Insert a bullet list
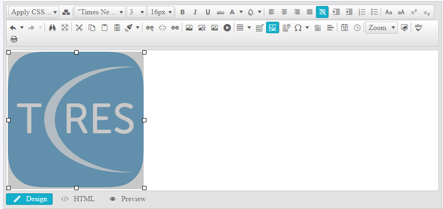Screen dimensions: 443x209 [x=374, y=12]
